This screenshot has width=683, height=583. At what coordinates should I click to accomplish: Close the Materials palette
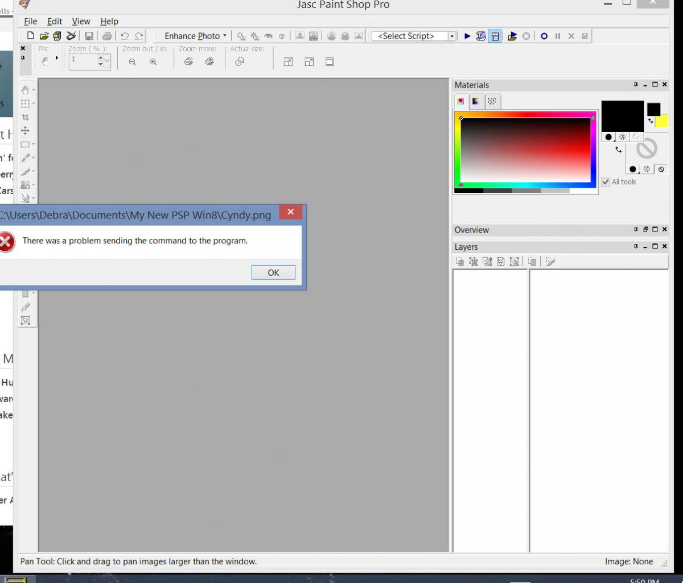(665, 85)
